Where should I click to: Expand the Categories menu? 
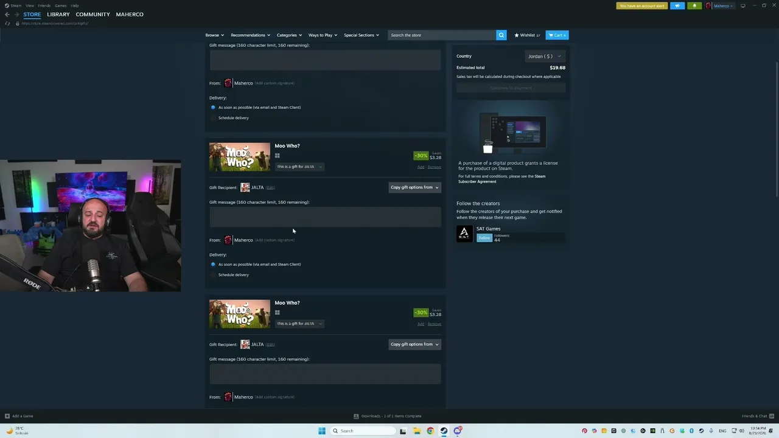point(289,35)
